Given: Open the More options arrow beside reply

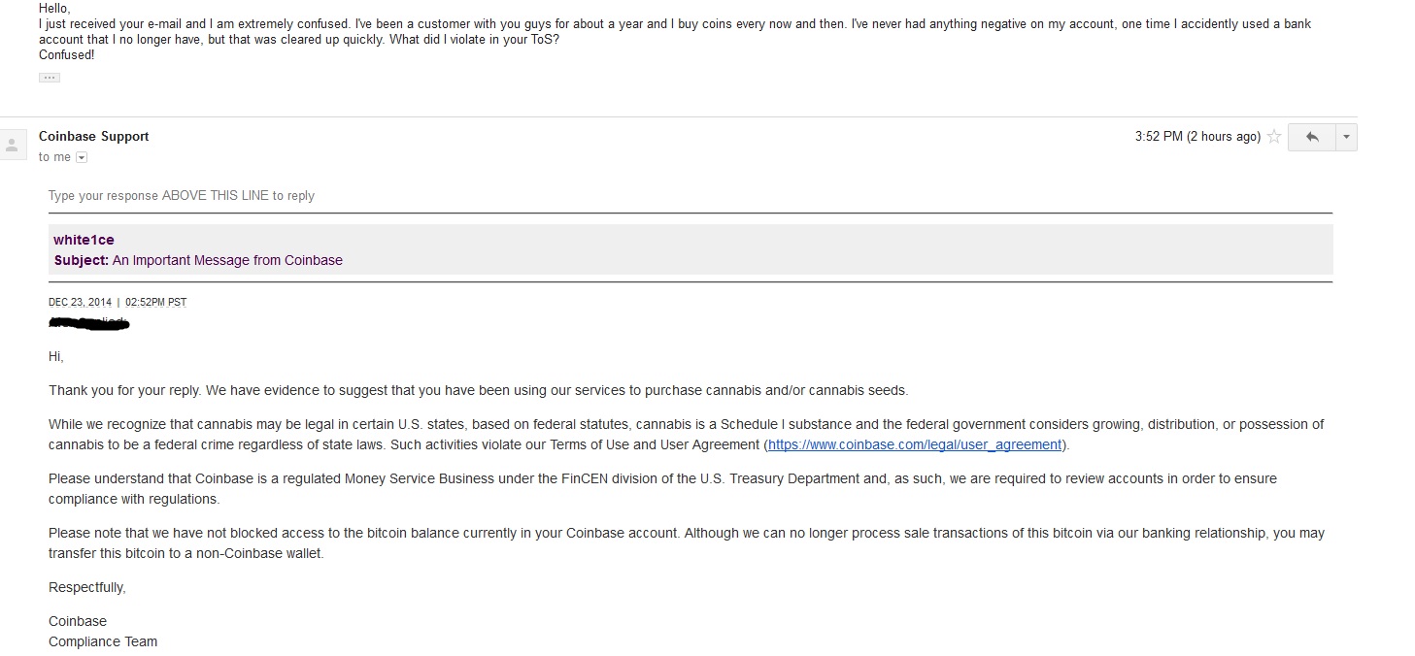Looking at the screenshot, I should 1346,137.
